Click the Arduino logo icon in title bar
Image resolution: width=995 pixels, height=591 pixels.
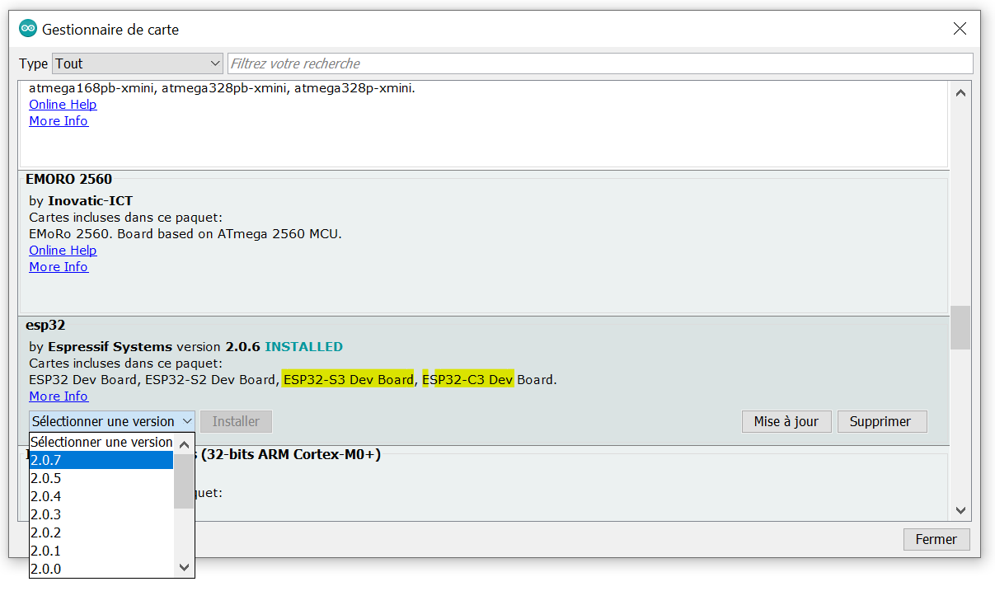point(28,29)
